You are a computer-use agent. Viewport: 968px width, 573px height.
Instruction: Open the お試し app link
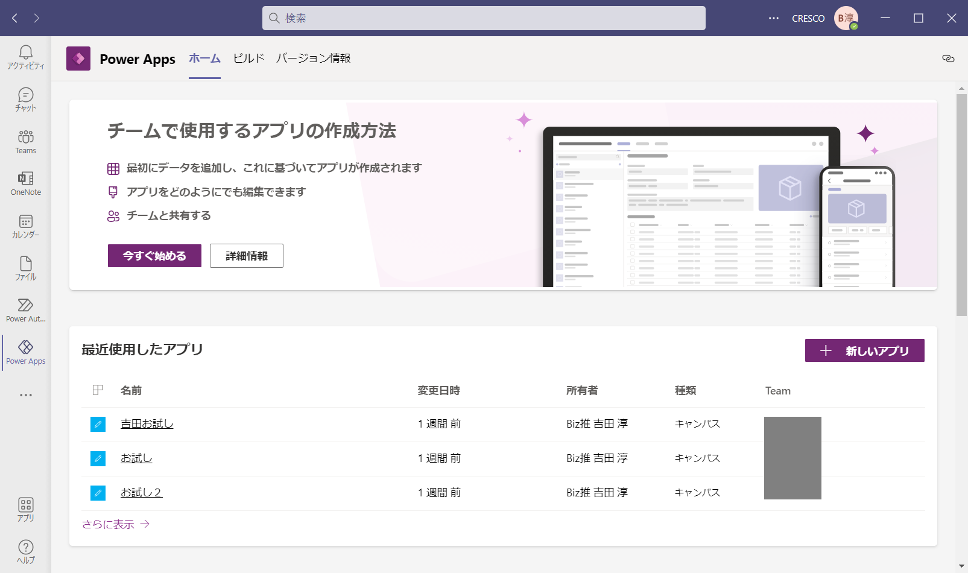(x=136, y=458)
